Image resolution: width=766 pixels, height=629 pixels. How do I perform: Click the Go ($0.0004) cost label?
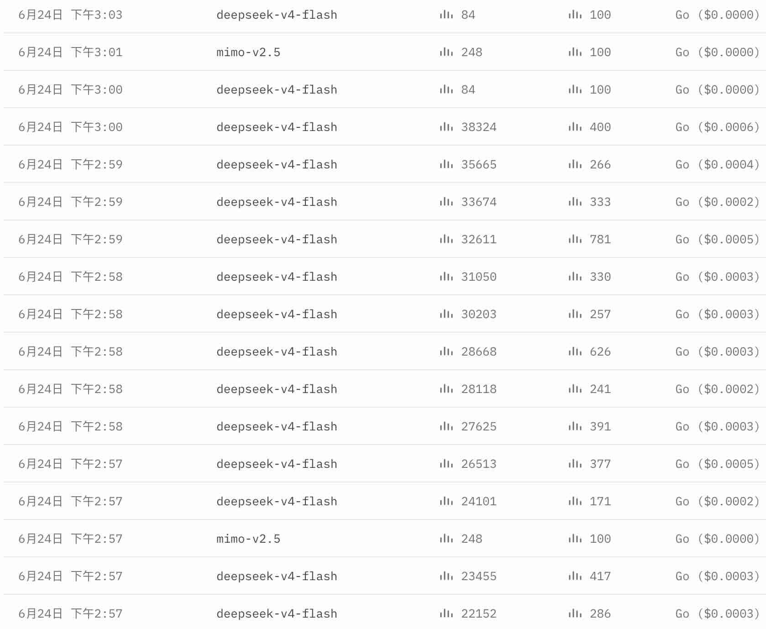pos(717,164)
